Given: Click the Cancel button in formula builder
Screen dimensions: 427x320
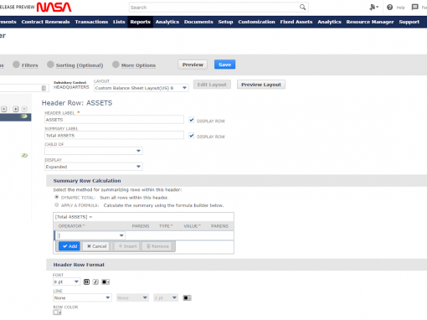Looking at the screenshot, I should [x=96, y=246].
